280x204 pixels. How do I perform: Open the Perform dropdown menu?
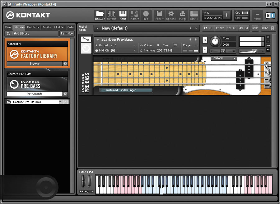tap(224, 58)
